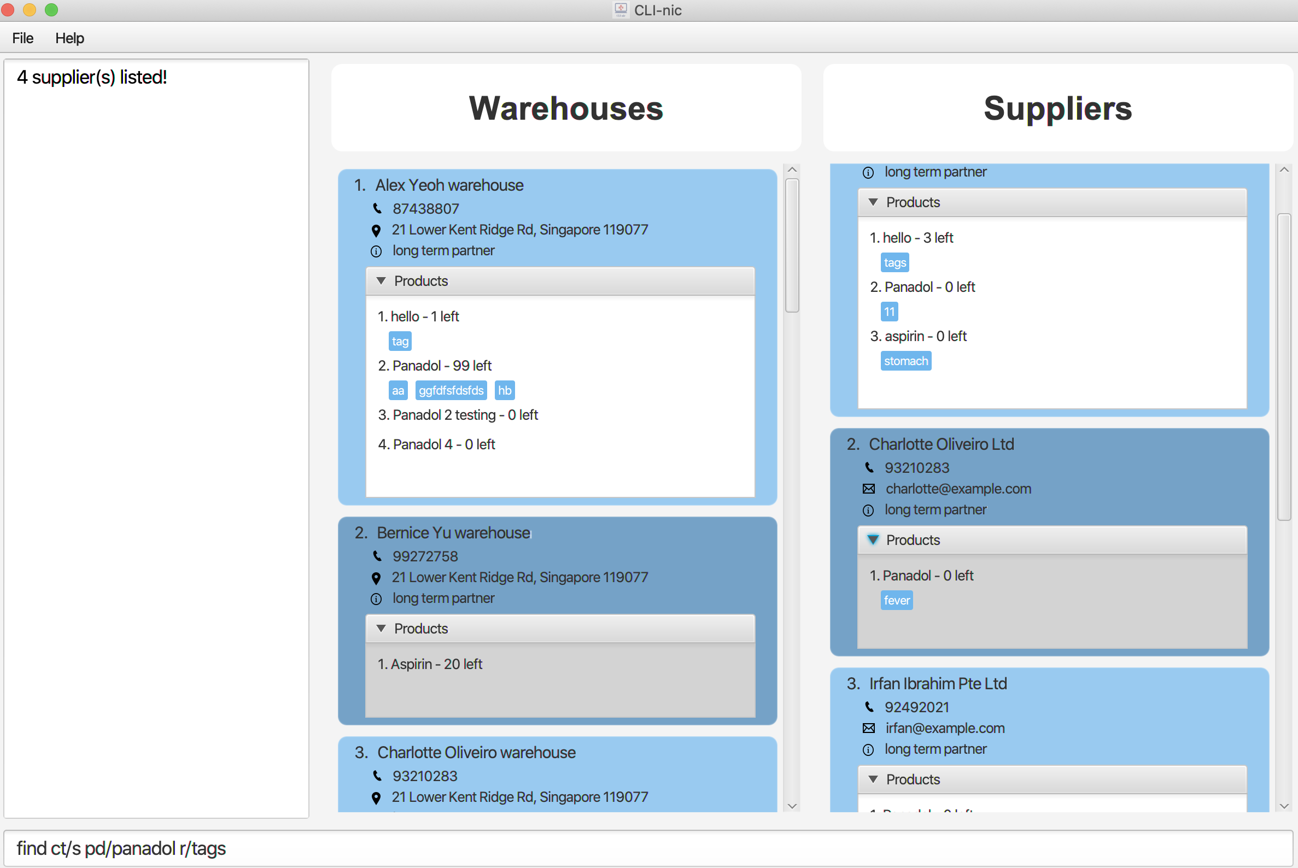The width and height of the screenshot is (1298, 868).
Task: Click email envelope icon for irfan@example.com
Action: pyautogui.click(x=869, y=729)
